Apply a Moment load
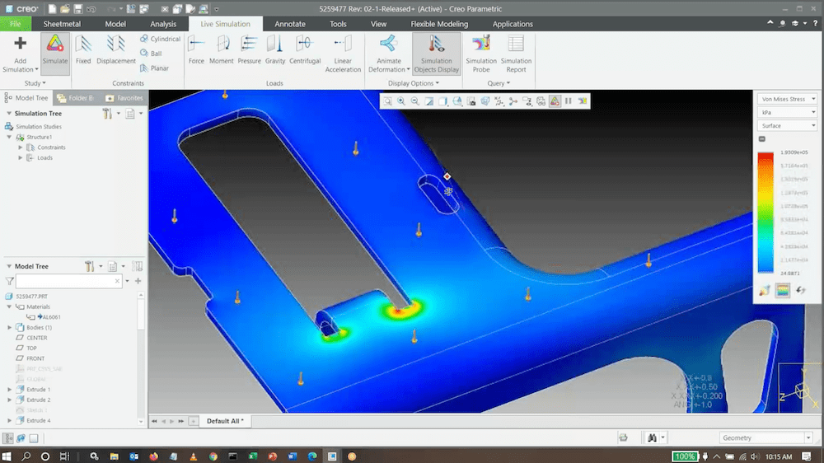Screen dimensions: 824x463 (221, 50)
